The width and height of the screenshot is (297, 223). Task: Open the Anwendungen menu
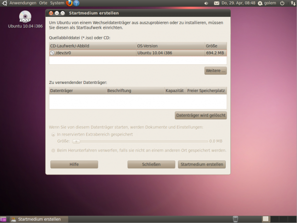[23, 3]
